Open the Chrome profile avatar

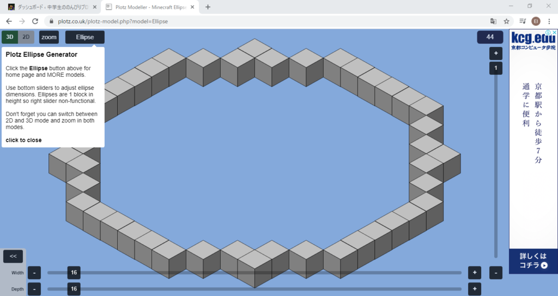(536, 21)
